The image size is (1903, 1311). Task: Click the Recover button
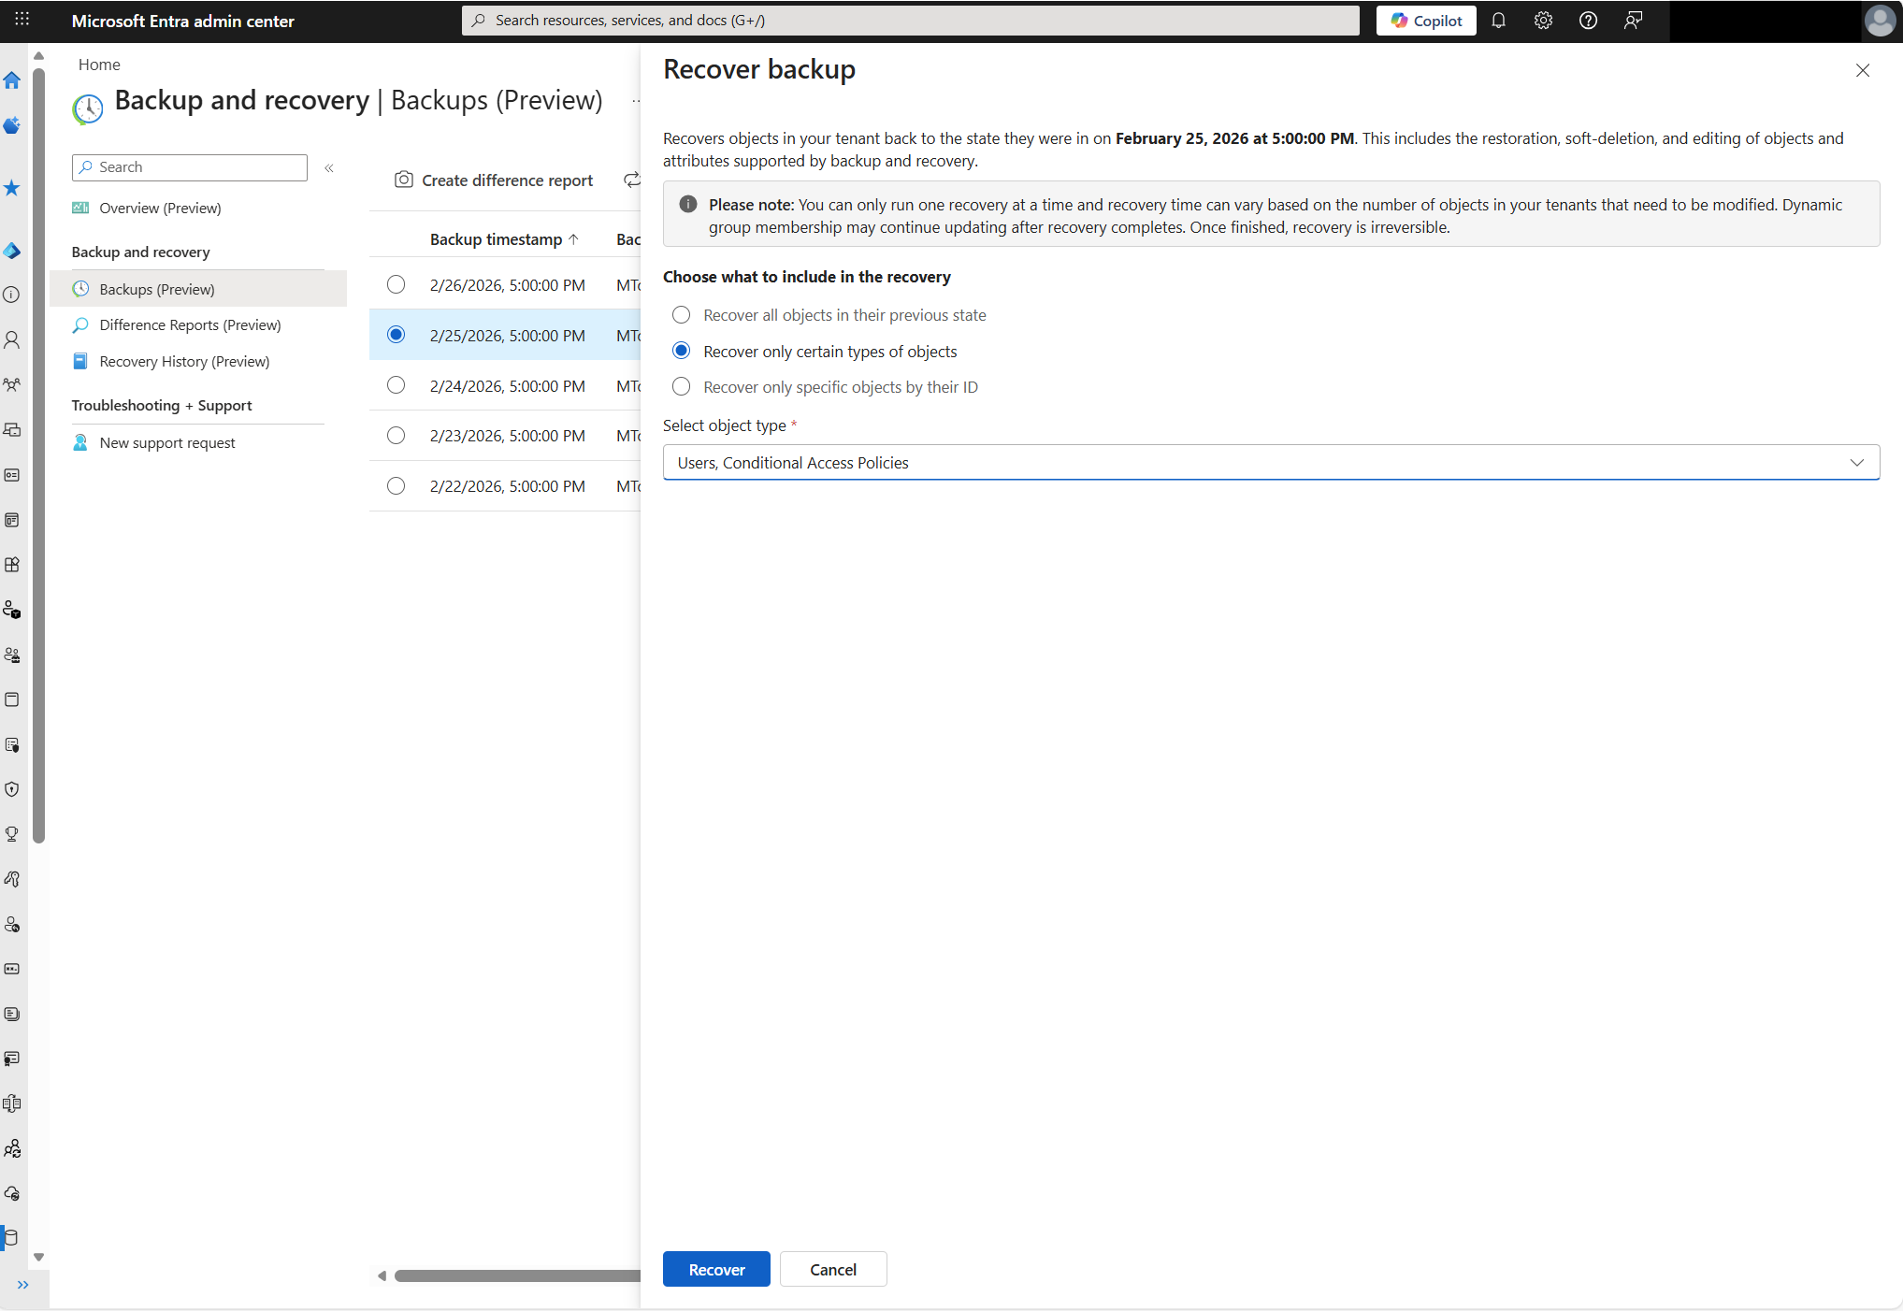(x=715, y=1269)
